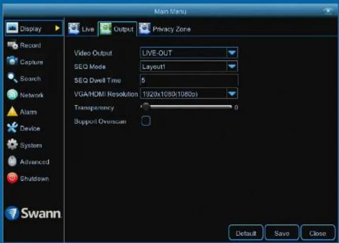Click the Close button
This screenshot has height=243, width=339.
tap(318, 233)
